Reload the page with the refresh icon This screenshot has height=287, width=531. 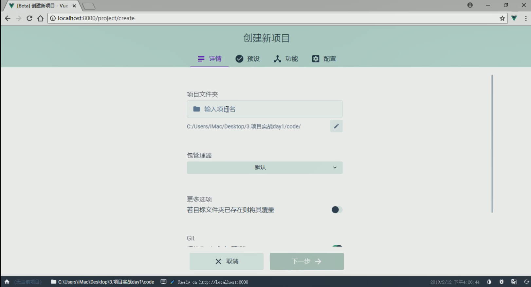29,18
